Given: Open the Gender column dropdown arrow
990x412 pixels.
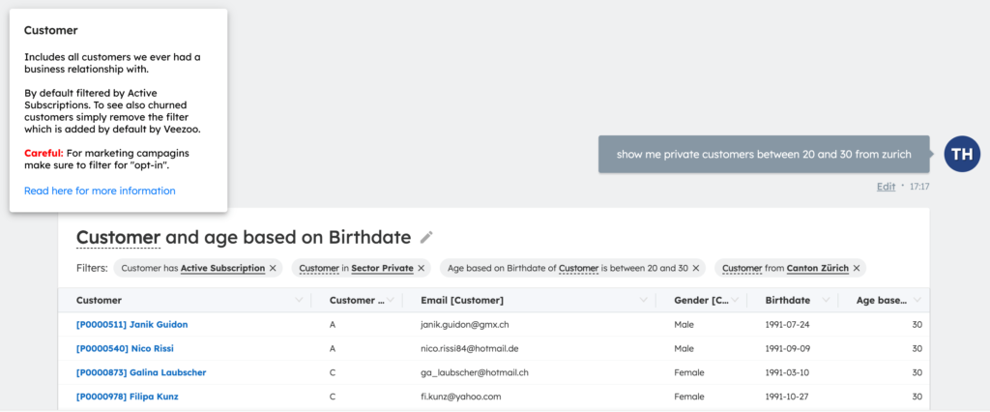Looking at the screenshot, I should tap(738, 301).
